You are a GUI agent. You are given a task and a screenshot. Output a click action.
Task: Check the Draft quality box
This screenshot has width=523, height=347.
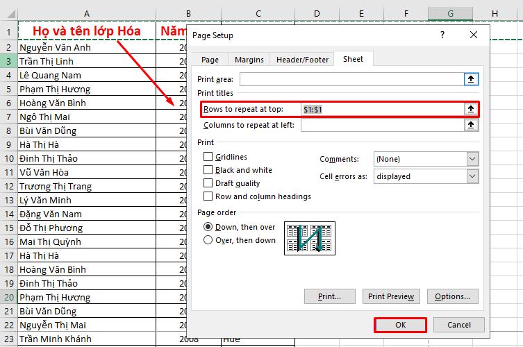[x=208, y=183]
